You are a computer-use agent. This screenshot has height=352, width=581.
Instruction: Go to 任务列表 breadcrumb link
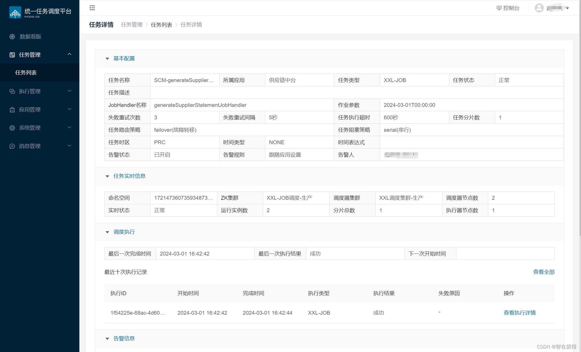pyautogui.click(x=162, y=25)
